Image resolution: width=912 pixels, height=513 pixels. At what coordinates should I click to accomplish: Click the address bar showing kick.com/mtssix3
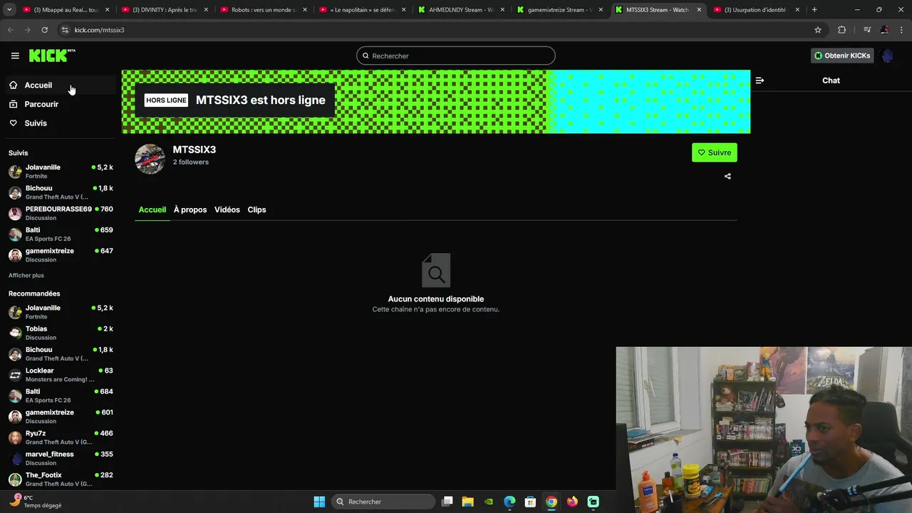tap(435, 30)
